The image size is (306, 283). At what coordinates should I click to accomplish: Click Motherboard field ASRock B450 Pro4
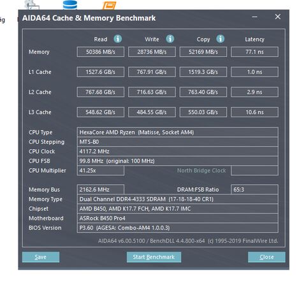(178, 219)
